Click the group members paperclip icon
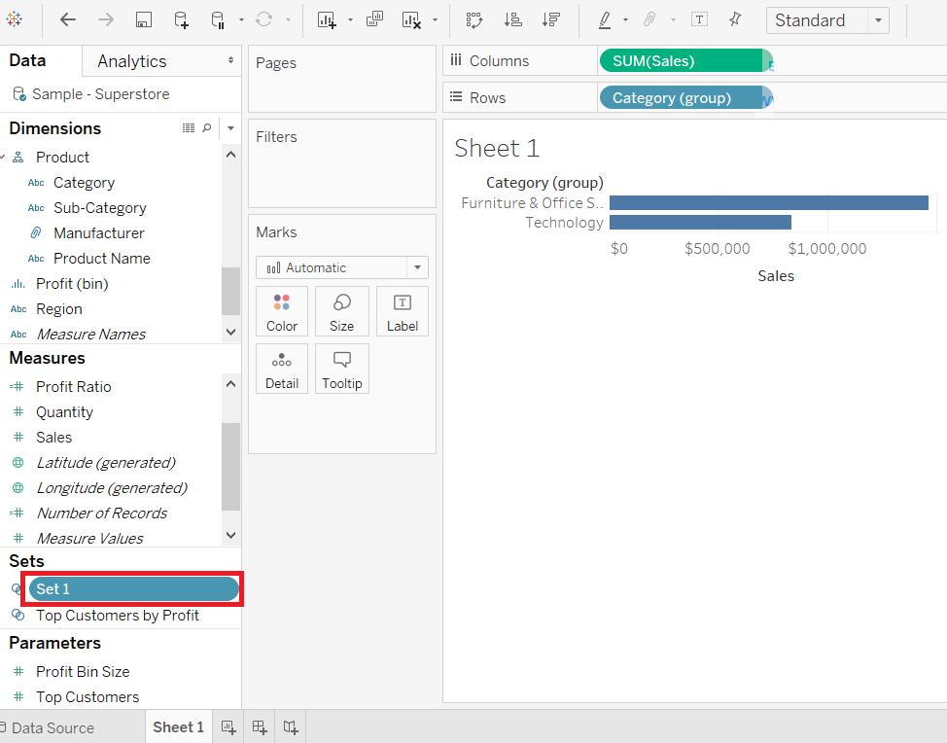The image size is (947, 743). pos(649,19)
